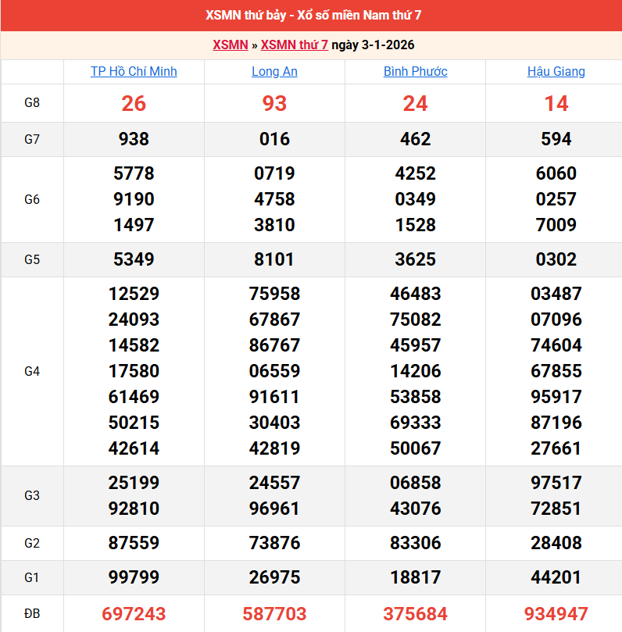Select Hậu Giang special prize 934947
This screenshot has width=622, height=632.
(x=556, y=614)
